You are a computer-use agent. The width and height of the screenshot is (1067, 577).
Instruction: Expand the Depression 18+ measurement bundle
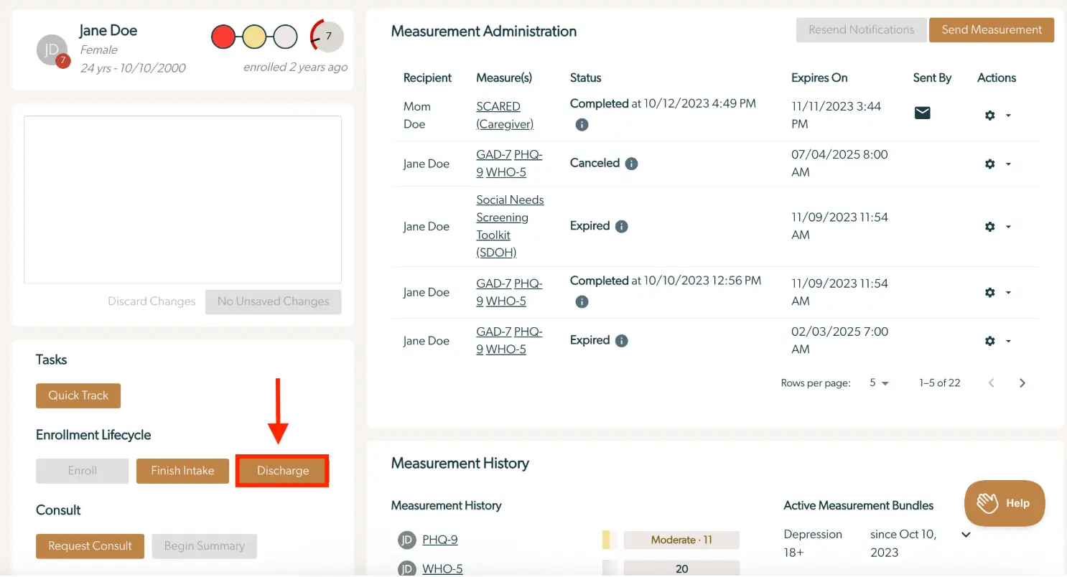[966, 535]
